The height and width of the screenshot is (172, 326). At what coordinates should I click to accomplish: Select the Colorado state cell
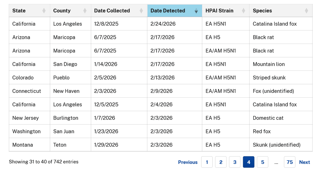(29, 78)
